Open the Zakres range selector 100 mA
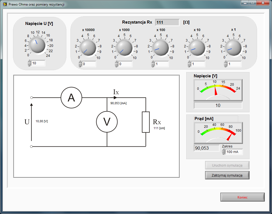This screenshot has height=214, width=272. click(x=234, y=152)
